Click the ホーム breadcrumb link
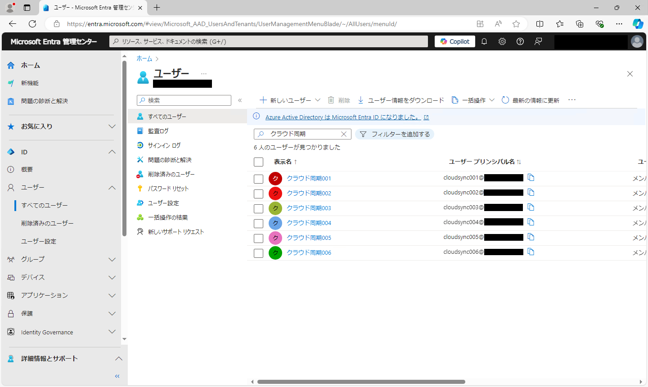 tap(144, 58)
